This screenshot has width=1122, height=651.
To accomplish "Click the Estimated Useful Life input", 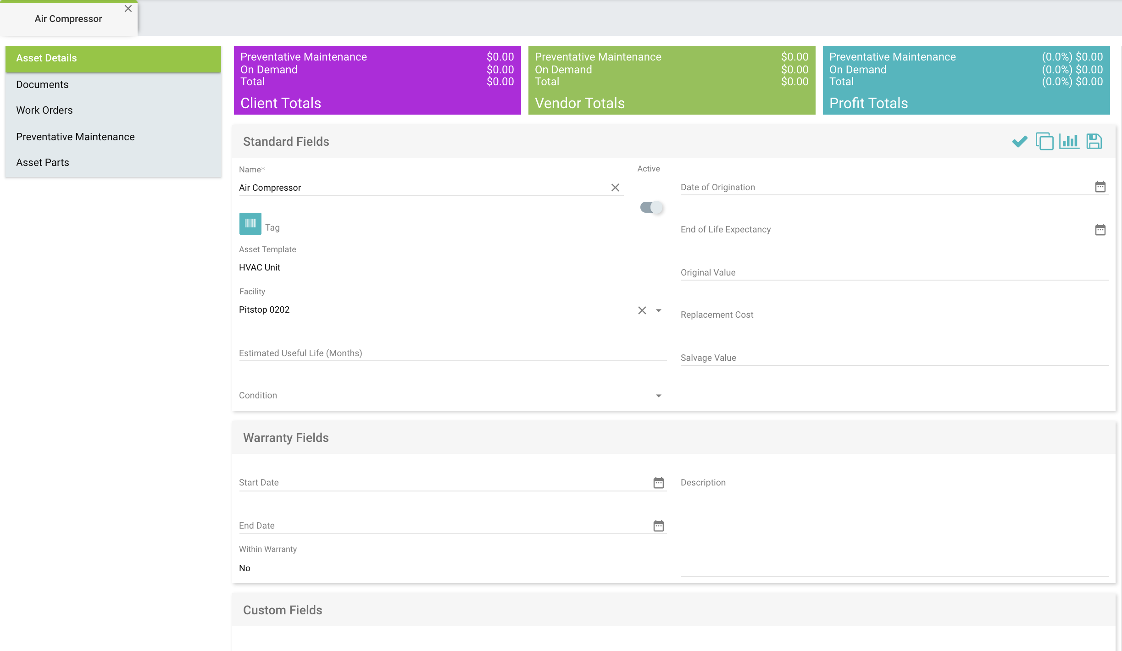I will point(452,353).
